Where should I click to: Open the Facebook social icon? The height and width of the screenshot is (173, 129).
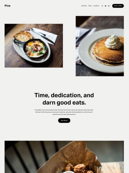point(102,6)
